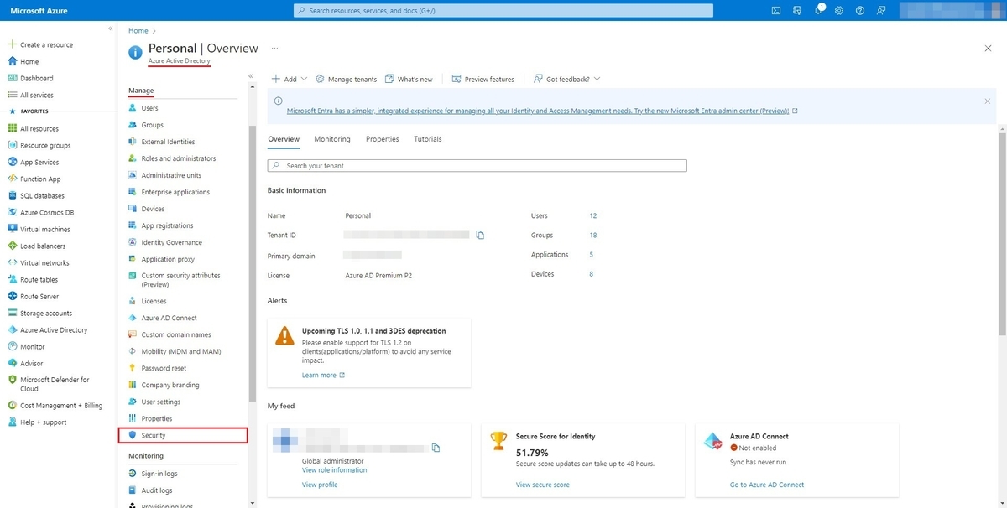Click the Home breadcrumb link
1007x508 pixels.
[138, 31]
